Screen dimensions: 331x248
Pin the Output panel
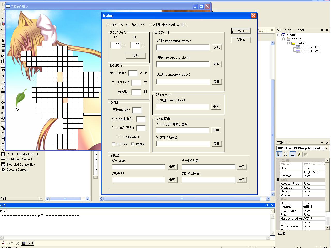tap(267, 205)
